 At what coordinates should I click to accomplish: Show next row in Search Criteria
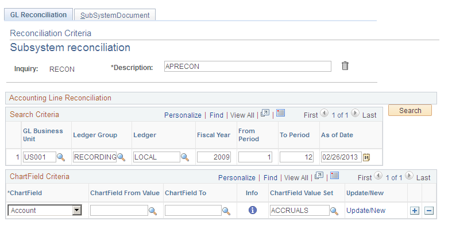pos(355,113)
